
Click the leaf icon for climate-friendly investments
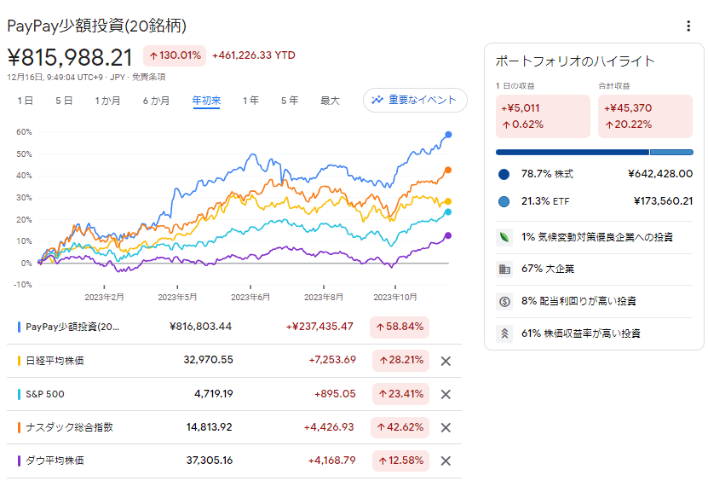504,237
